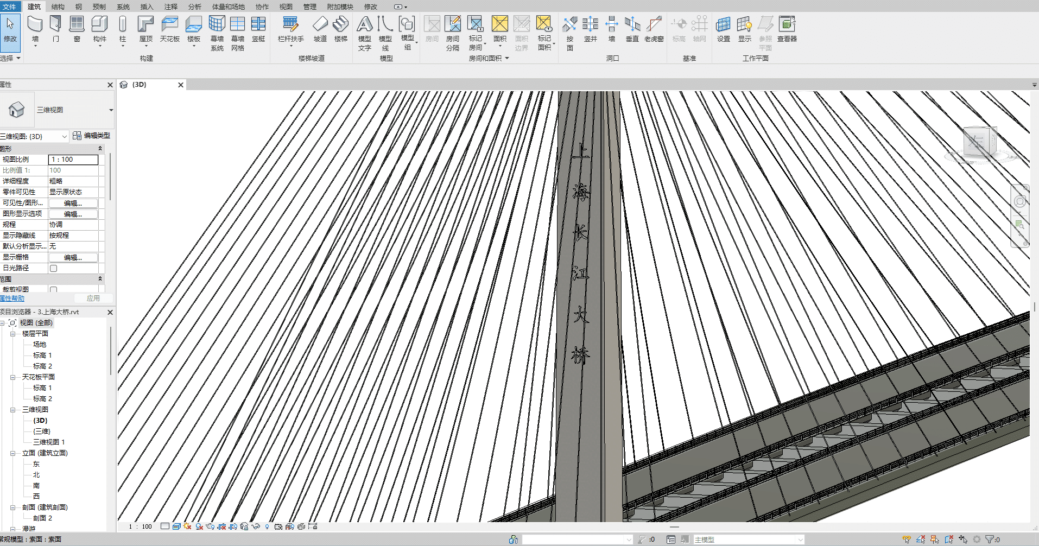This screenshot has width=1039, height=546.
Task: Select the Door (门) tool
Action: click(55, 28)
